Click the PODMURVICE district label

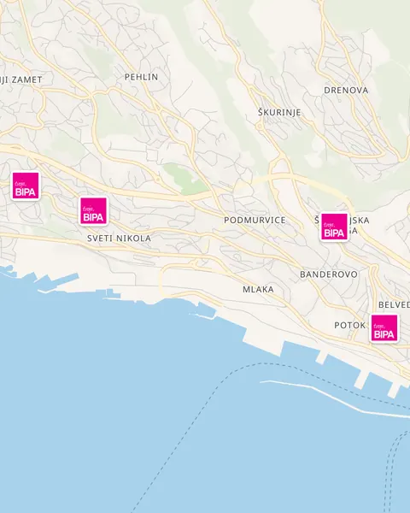click(x=255, y=221)
